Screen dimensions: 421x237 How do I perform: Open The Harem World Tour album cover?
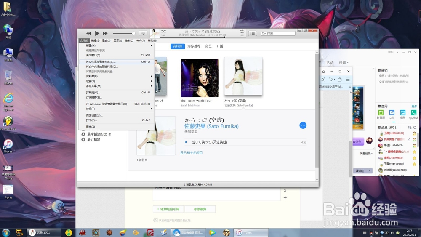pos(200,78)
